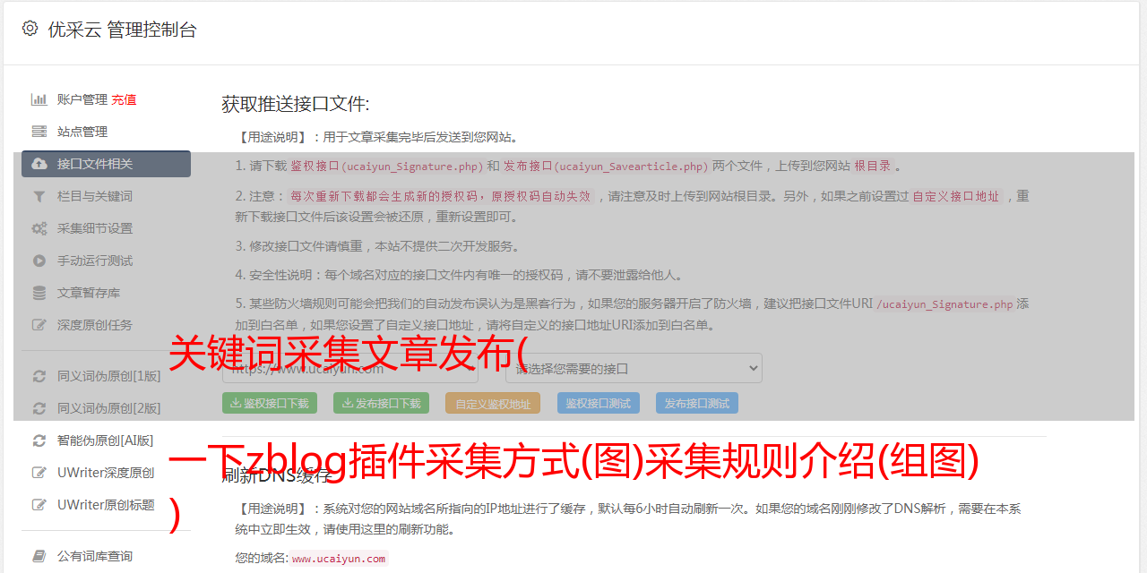Click the domain www.ucaiyun.com text
Screen dimensions: 1147x573
[339, 558]
